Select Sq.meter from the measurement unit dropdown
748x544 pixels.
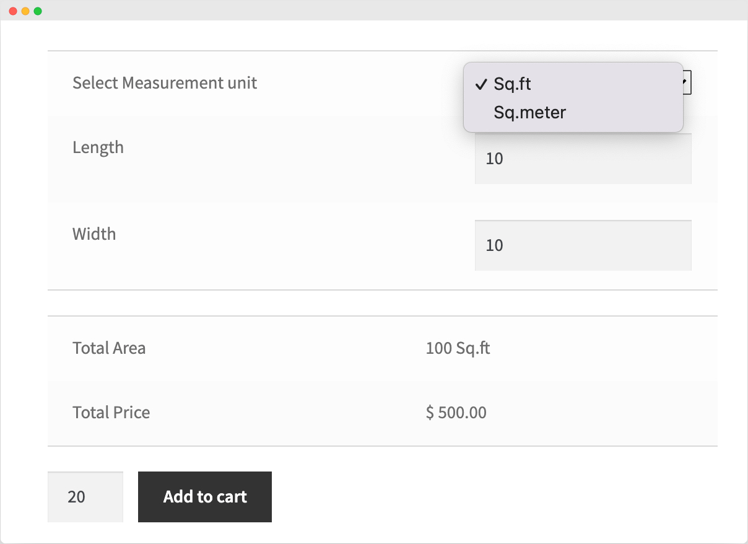coord(530,112)
